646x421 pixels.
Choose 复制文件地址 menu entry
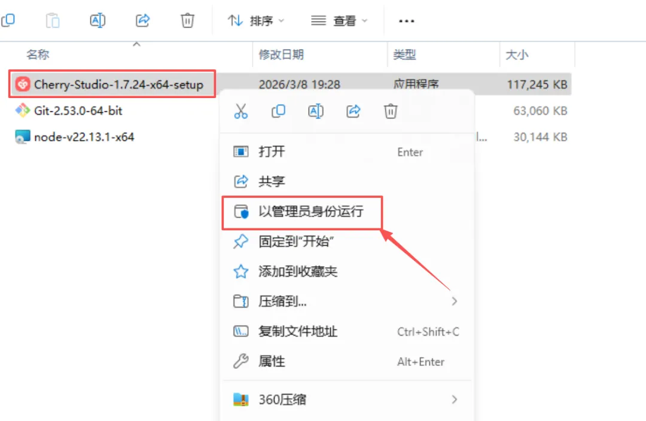346,332
